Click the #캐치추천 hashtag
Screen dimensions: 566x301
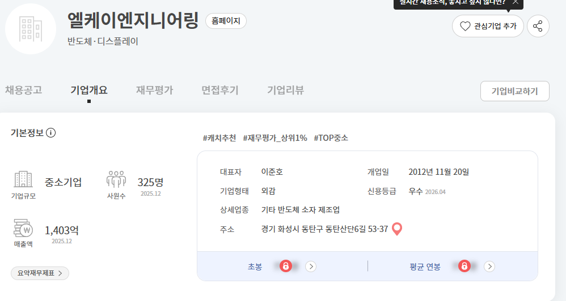[x=219, y=138]
